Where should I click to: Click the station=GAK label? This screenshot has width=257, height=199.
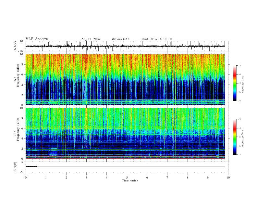pos(120,39)
